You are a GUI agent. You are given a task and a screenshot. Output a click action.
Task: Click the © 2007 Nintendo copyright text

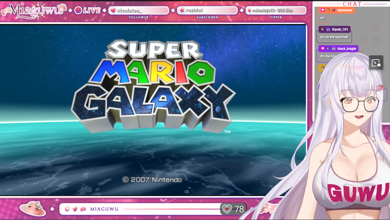click(152, 180)
